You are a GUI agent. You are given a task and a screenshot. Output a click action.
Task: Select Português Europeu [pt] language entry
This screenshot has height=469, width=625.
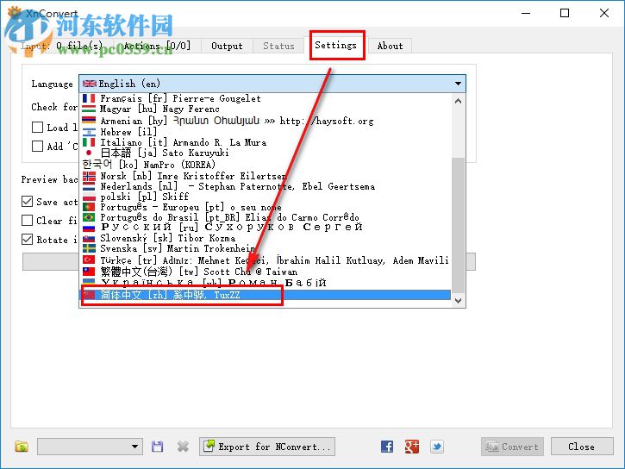265,207
